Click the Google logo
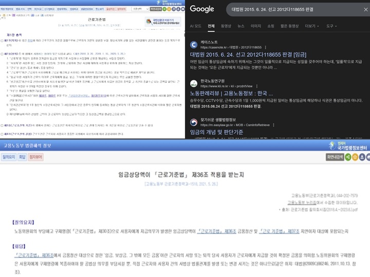The image size is (370, 277). tap(202, 9)
